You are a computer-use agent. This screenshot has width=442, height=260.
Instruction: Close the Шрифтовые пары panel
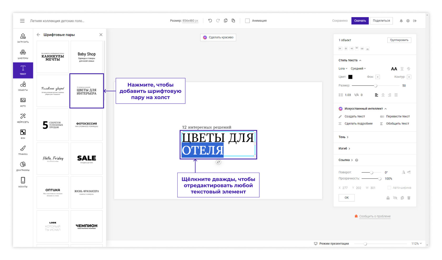(x=101, y=35)
